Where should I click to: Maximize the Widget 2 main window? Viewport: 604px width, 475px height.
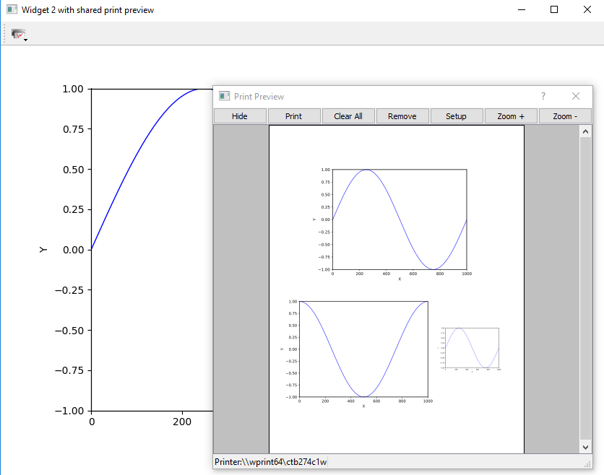pyautogui.click(x=554, y=10)
